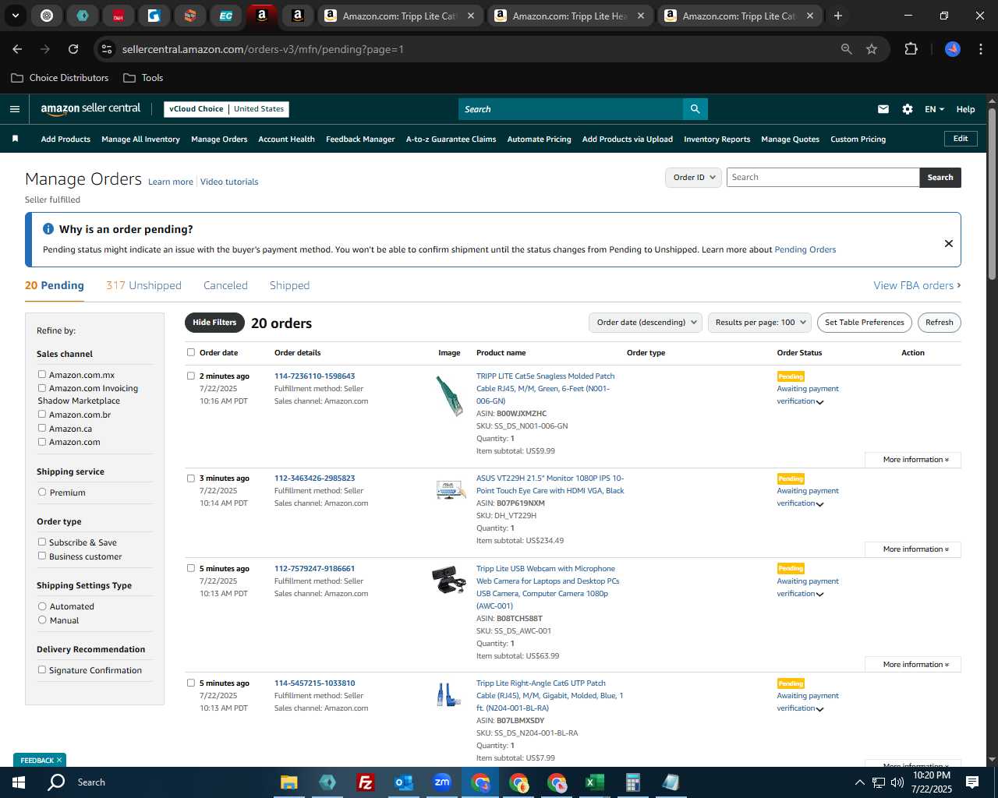Open File Explorer from taskbar

[x=289, y=782]
